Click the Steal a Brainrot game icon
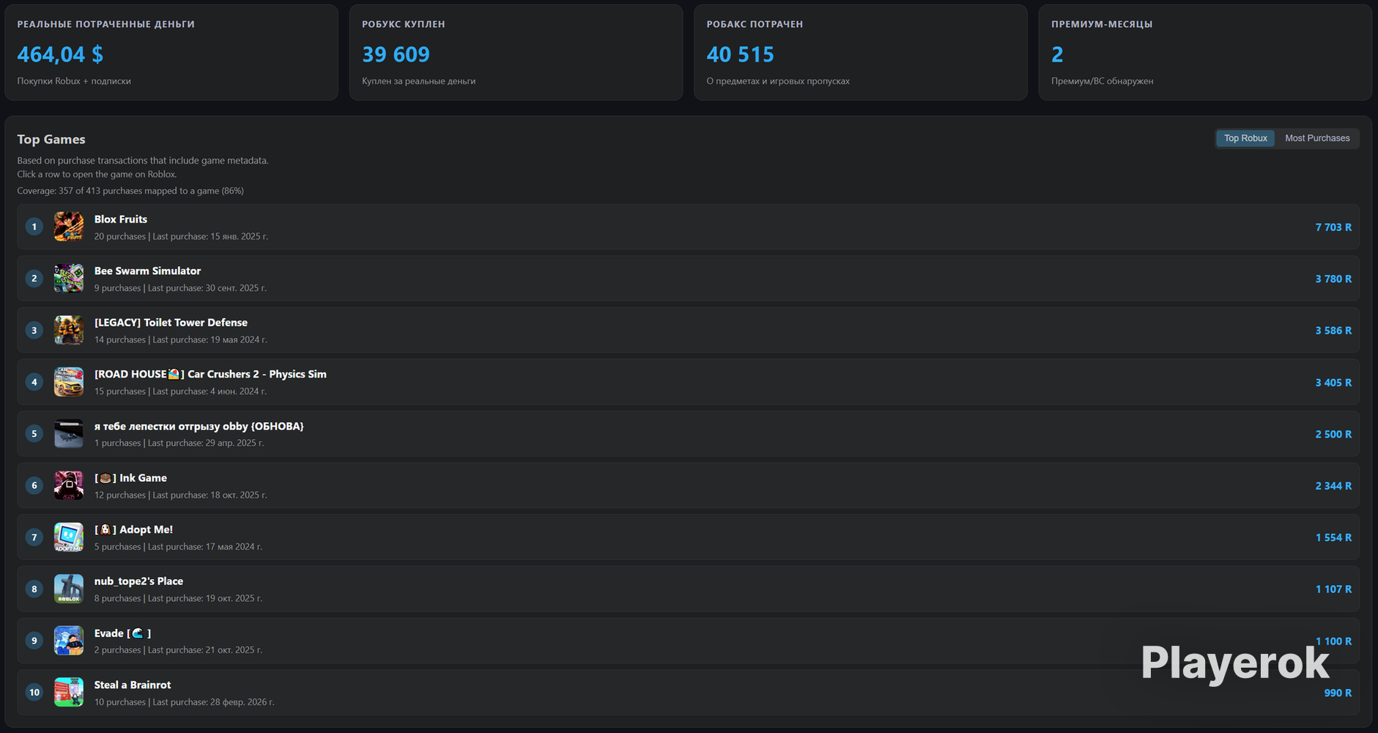 tap(69, 692)
